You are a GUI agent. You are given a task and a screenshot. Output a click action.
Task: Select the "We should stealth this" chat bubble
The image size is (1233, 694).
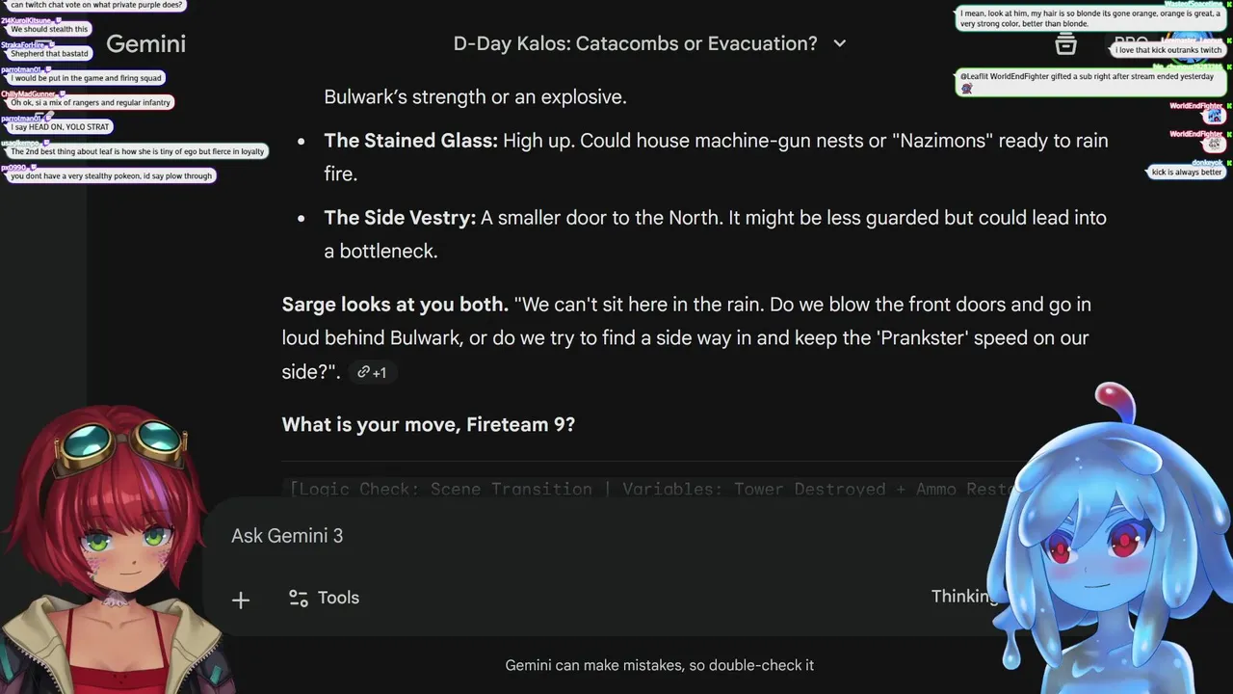[49, 29]
